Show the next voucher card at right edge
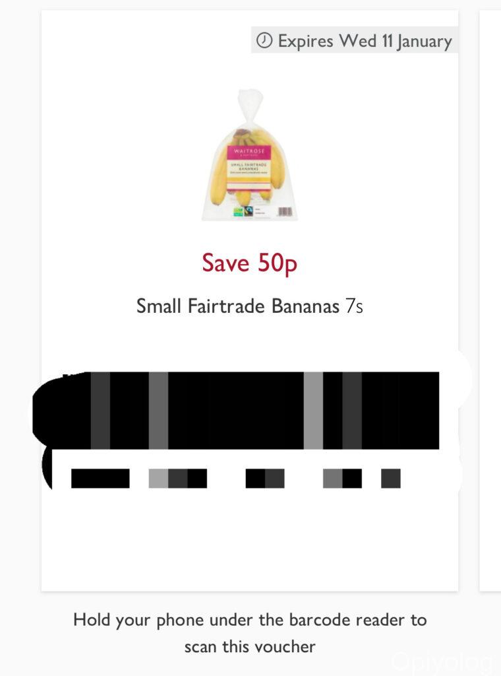This screenshot has width=501, height=676. click(490, 300)
